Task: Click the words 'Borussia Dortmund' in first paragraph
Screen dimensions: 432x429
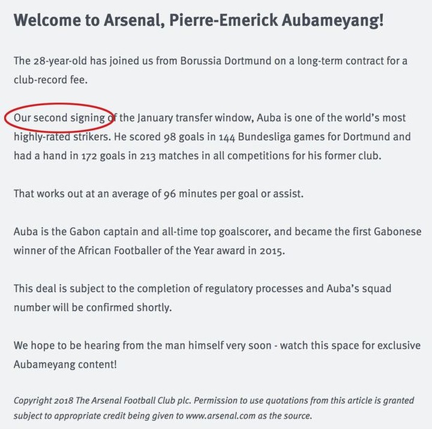Action: click(226, 61)
